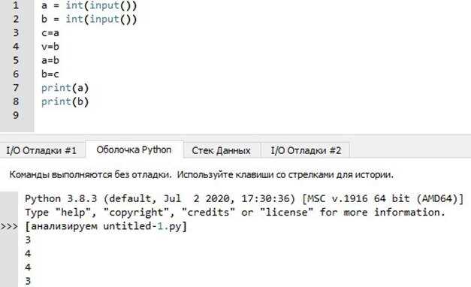Place cursor in line 'v=b'
This screenshot has width=471, height=287.
[x=50, y=47]
